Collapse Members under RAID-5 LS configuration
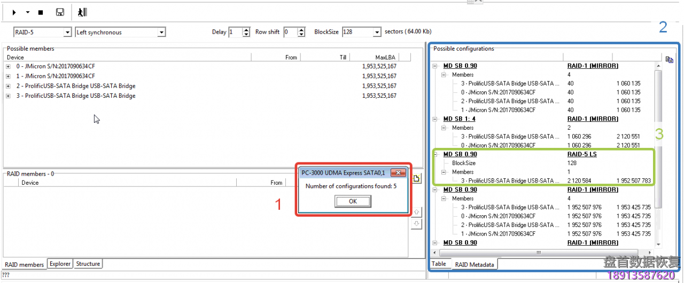684x283 pixels. [444, 172]
